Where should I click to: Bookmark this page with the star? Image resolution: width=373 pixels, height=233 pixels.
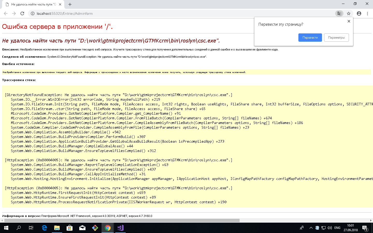pyautogui.click(x=349, y=13)
